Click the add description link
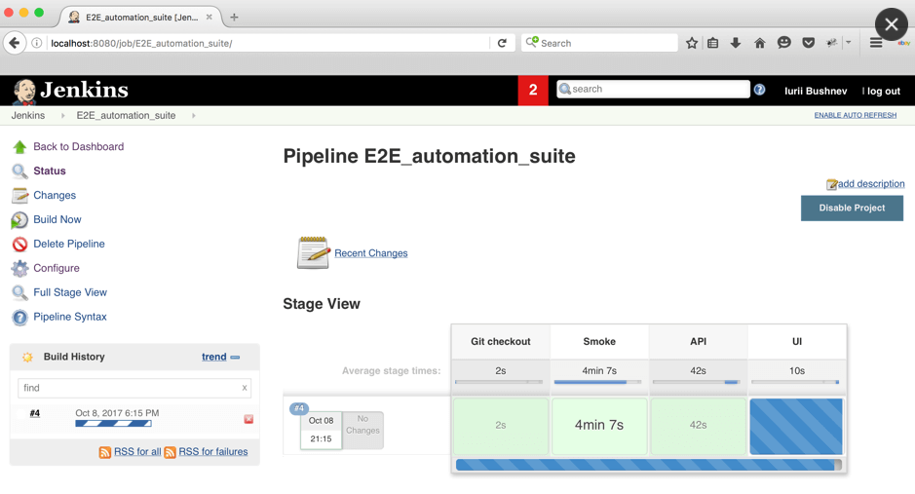 tap(871, 184)
